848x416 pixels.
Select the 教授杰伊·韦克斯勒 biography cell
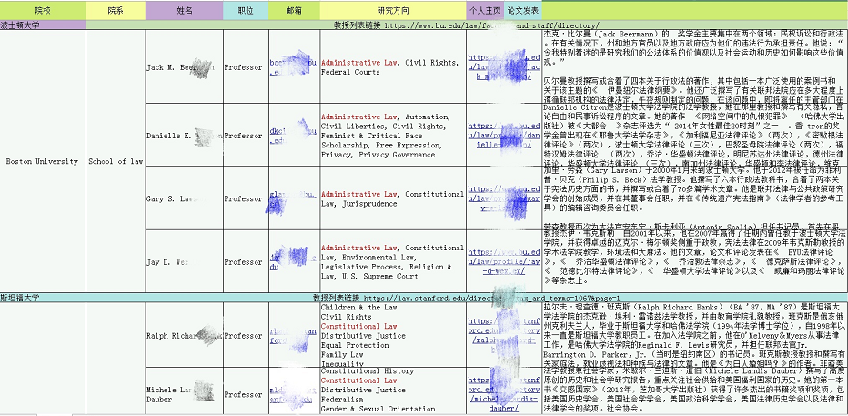click(x=695, y=261)
